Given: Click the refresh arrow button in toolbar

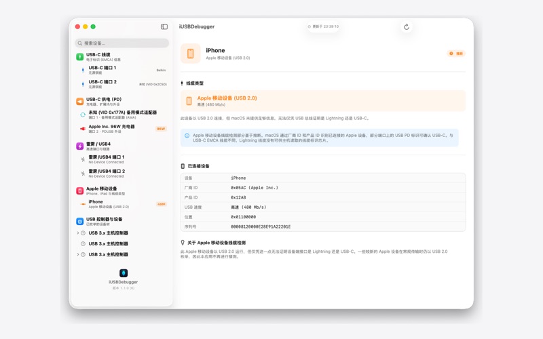Looking at the screenshot, I should (x=407, y=26).
